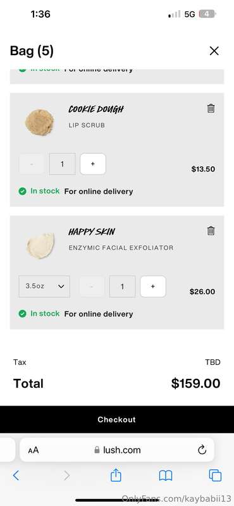Increase Cookie Dough quantity with plus

click(93, 164)
